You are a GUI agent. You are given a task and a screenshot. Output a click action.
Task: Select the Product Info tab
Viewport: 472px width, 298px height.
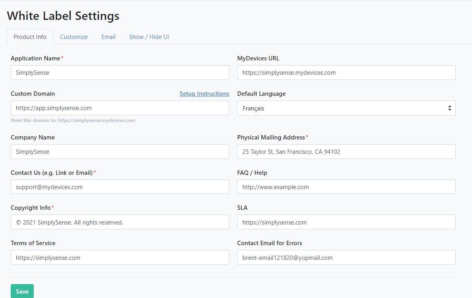point(30,37)
